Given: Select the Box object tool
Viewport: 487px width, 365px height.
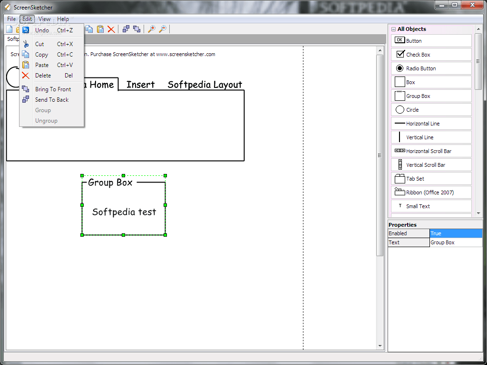Looking at the screenshot, I should coord(431,82).
